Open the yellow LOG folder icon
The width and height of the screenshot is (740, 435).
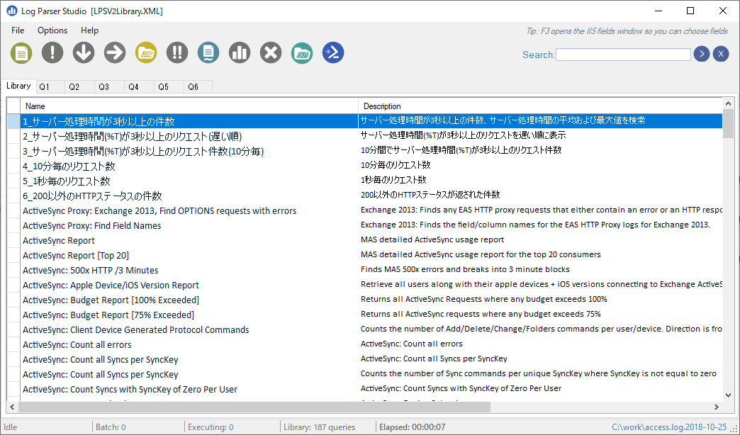pyautogui.click(x=146, y=52)
